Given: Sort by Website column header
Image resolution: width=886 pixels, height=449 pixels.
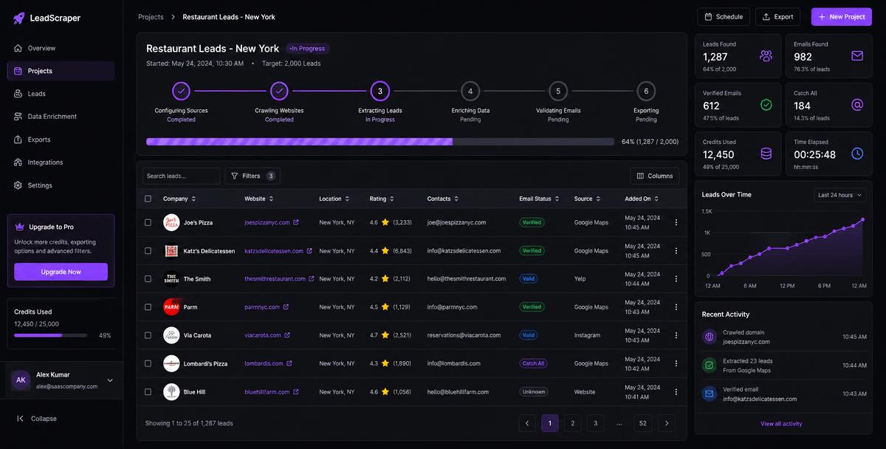Looking at the screenshot, I should pyautogui.click(x=259, y=199).
